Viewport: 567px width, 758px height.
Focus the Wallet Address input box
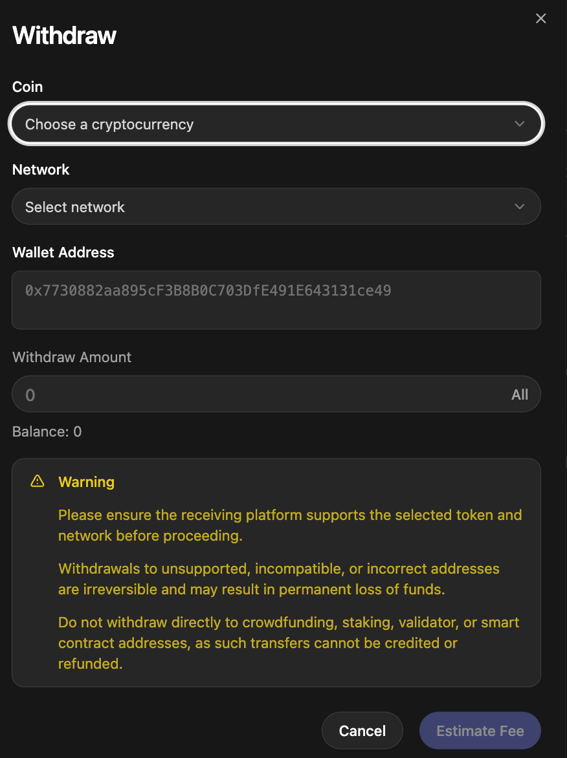[x=276, y=300]
